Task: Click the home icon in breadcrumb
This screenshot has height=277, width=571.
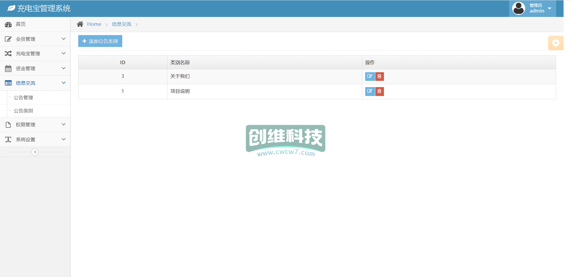Action: point(80,24)
